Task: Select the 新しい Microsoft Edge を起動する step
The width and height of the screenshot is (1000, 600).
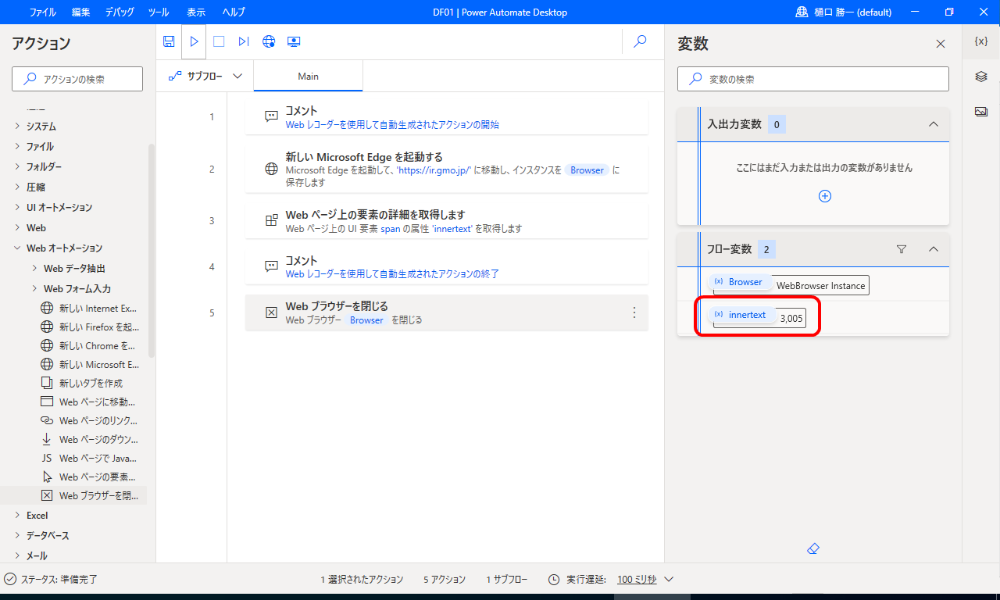Action: (x=446, y=169)
